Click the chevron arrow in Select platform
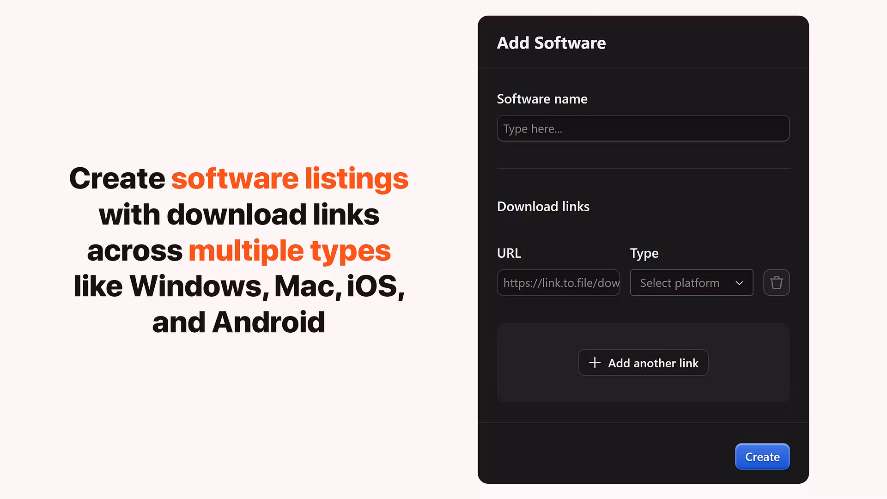Image resolution: width=887 pixels, height=499 pixels. coord(739,283)
